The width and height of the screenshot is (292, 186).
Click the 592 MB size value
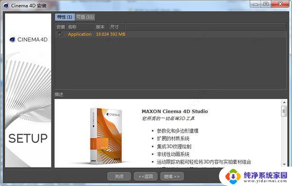tap(118, 34)
